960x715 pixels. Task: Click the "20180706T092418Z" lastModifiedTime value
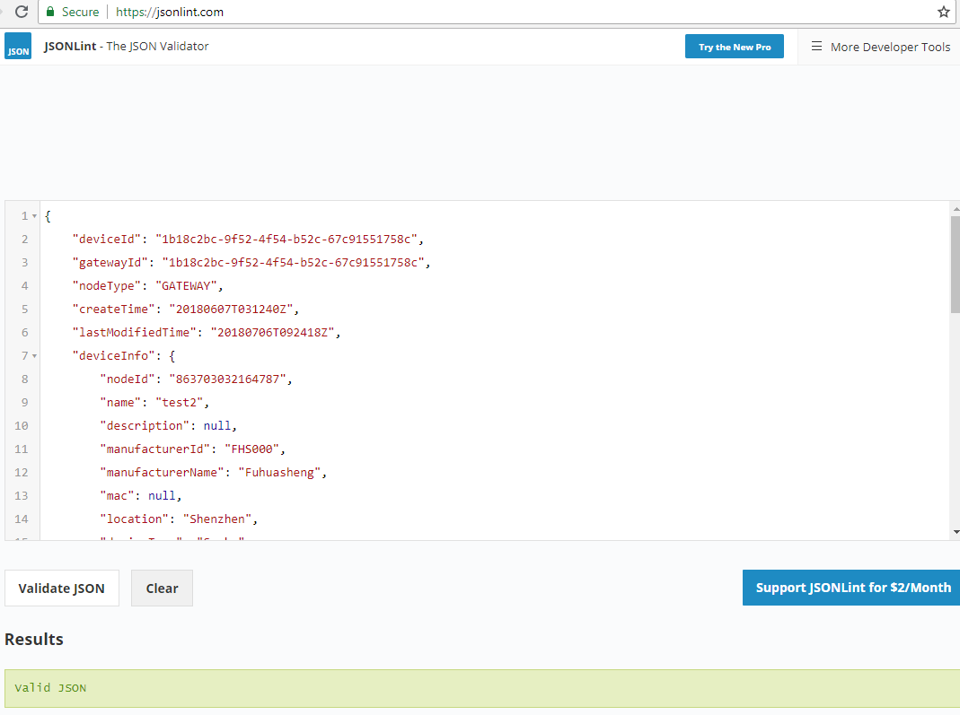pyautogui.click(x=273, y=332)
